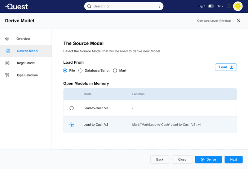The height and width of the screenshot is (169, 248).
Task: Select the Database/Script radio option
Action: click(x=80, y=71)
